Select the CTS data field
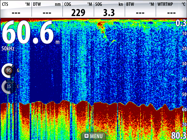 click(16, 9)
